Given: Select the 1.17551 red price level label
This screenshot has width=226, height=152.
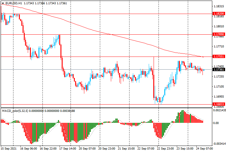Looking at the screenshot, I should 219,57.
